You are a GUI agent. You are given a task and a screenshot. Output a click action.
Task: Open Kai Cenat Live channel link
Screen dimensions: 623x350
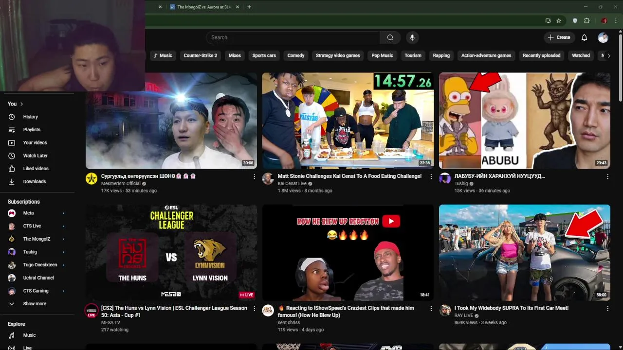(292, 184)
